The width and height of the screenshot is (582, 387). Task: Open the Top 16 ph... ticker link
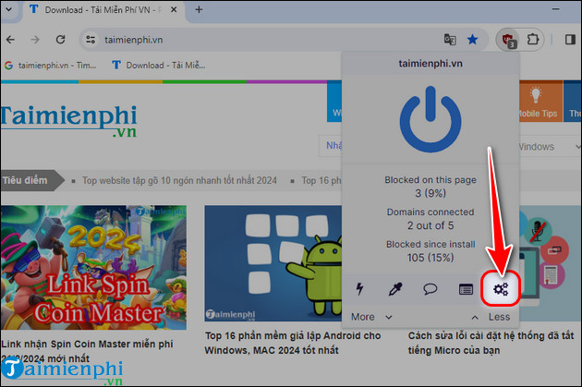321,181
